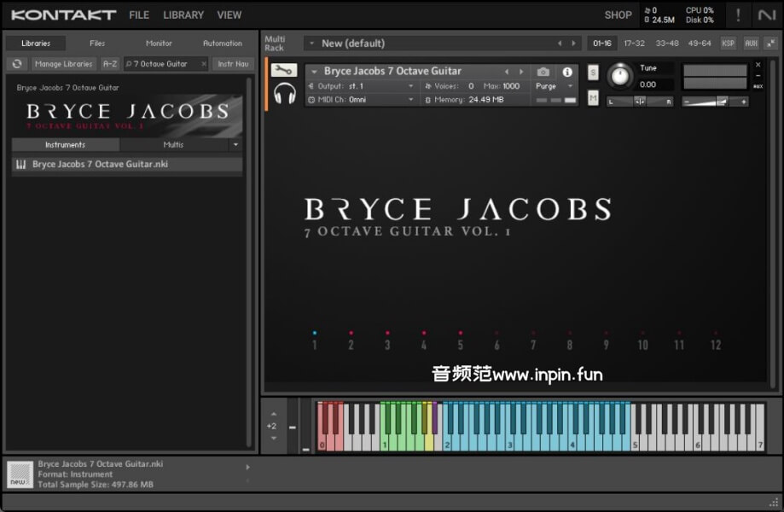Mute the Bryce Jacobs instrument
The height and width of the screenshot is (512, 784).
click(593, 98)
